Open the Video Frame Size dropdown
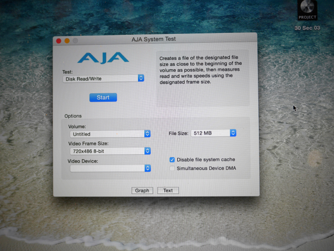This screenshot has height=251, width=334. (111, 151)
